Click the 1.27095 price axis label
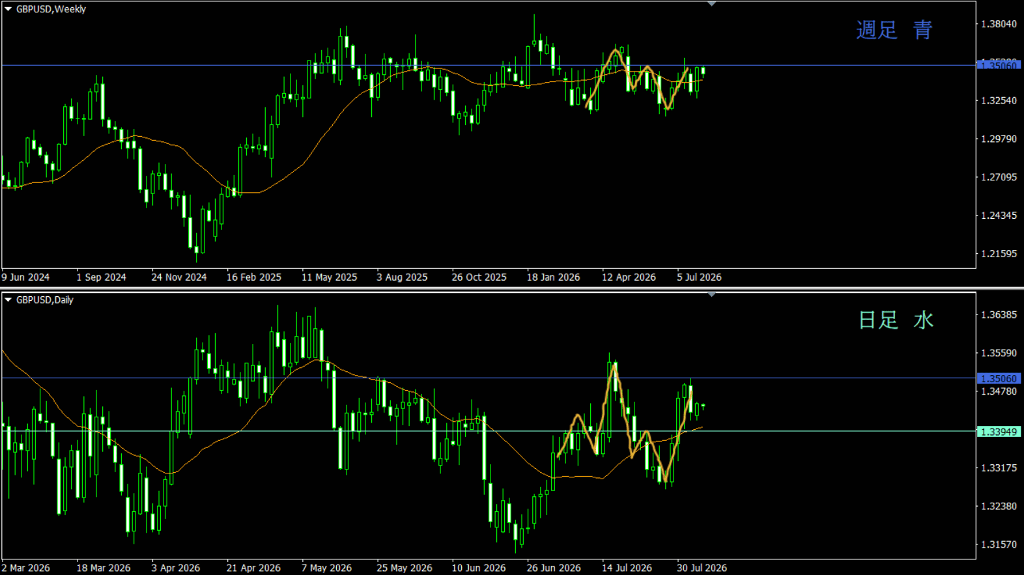 999,177
